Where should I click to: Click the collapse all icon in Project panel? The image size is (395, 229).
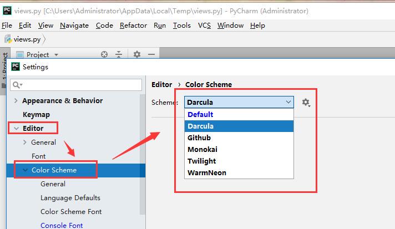(119, 54)
